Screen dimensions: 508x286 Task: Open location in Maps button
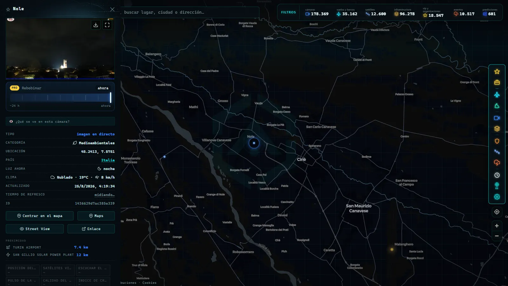(96, 216)
